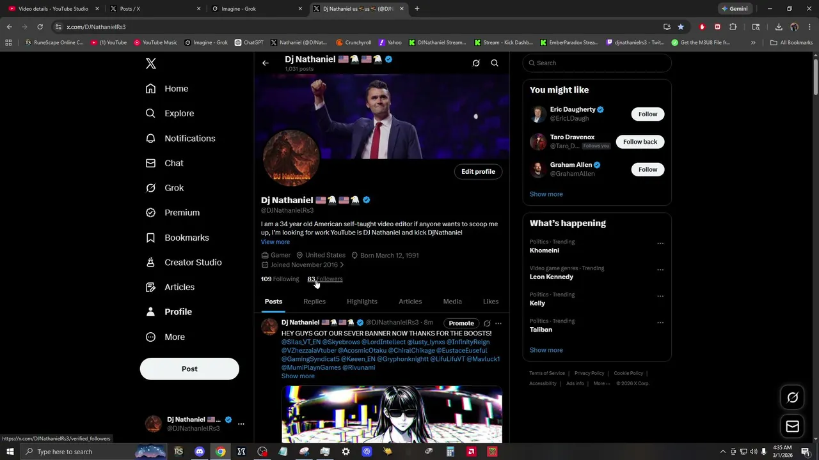Open options for Khomeini trend

click(x=660, y=243)
